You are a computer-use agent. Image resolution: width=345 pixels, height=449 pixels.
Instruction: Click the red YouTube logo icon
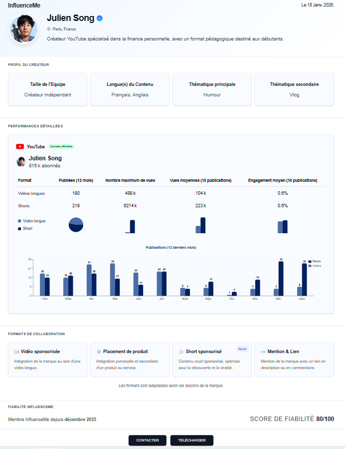tap(20, 147)
